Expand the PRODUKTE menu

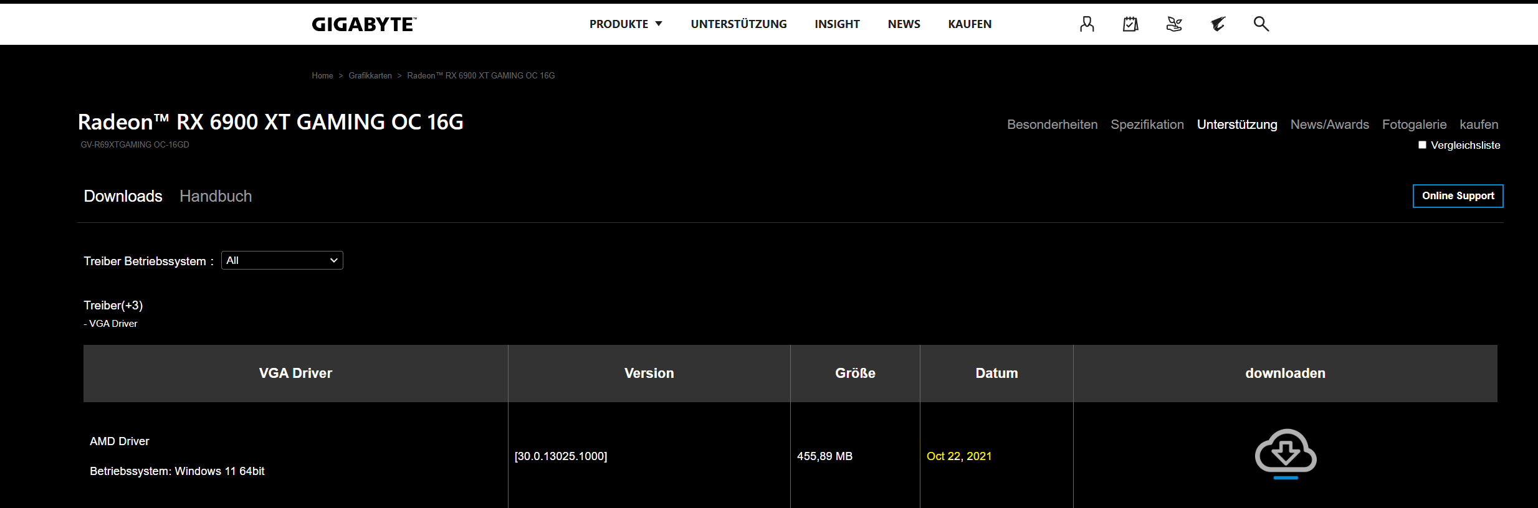pos(626,24)
